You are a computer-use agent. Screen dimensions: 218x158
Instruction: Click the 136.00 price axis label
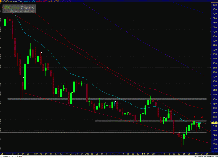(215, 108)
